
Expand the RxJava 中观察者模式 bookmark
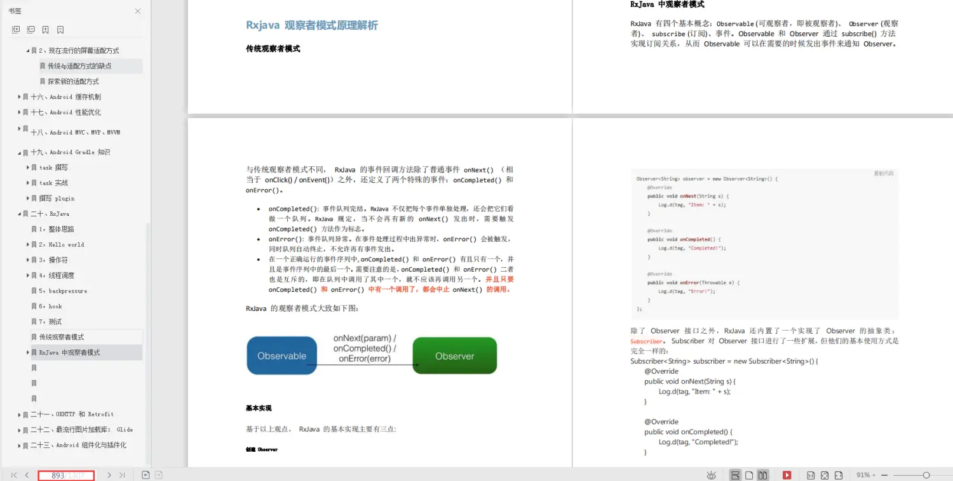28,352
